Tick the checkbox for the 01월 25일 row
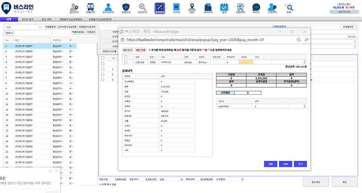362x193 pixels. click(x=126, y=61)
